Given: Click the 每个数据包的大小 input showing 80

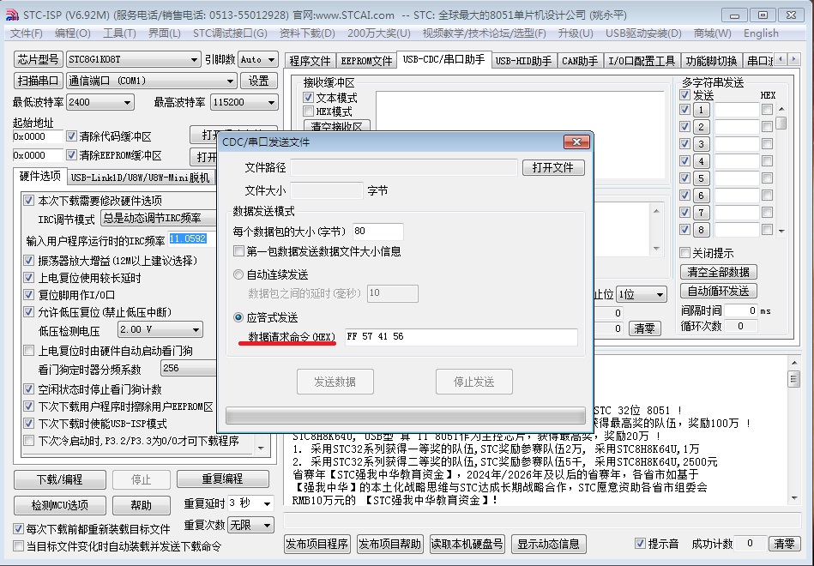Looking at the screenshot, I should [x=378, y=231].
